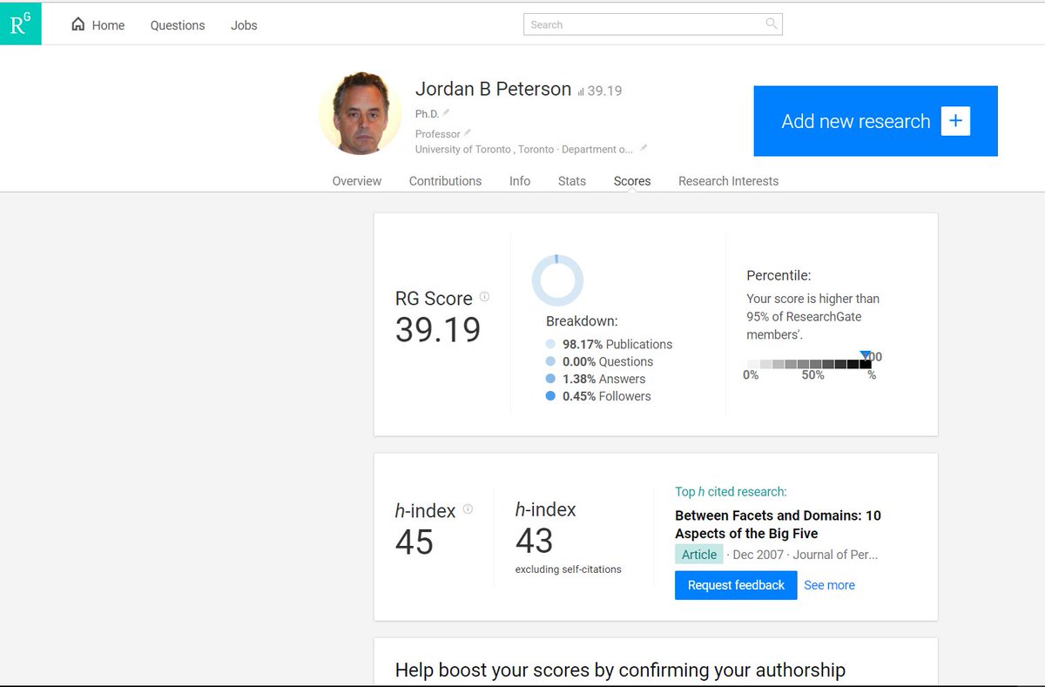Open Between Facets and Domains article title
The height and width of the screenshot is (687, 1045).
point(778,524)
